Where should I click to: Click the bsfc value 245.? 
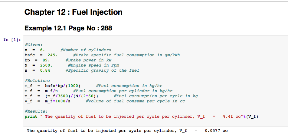pos(53,55)
